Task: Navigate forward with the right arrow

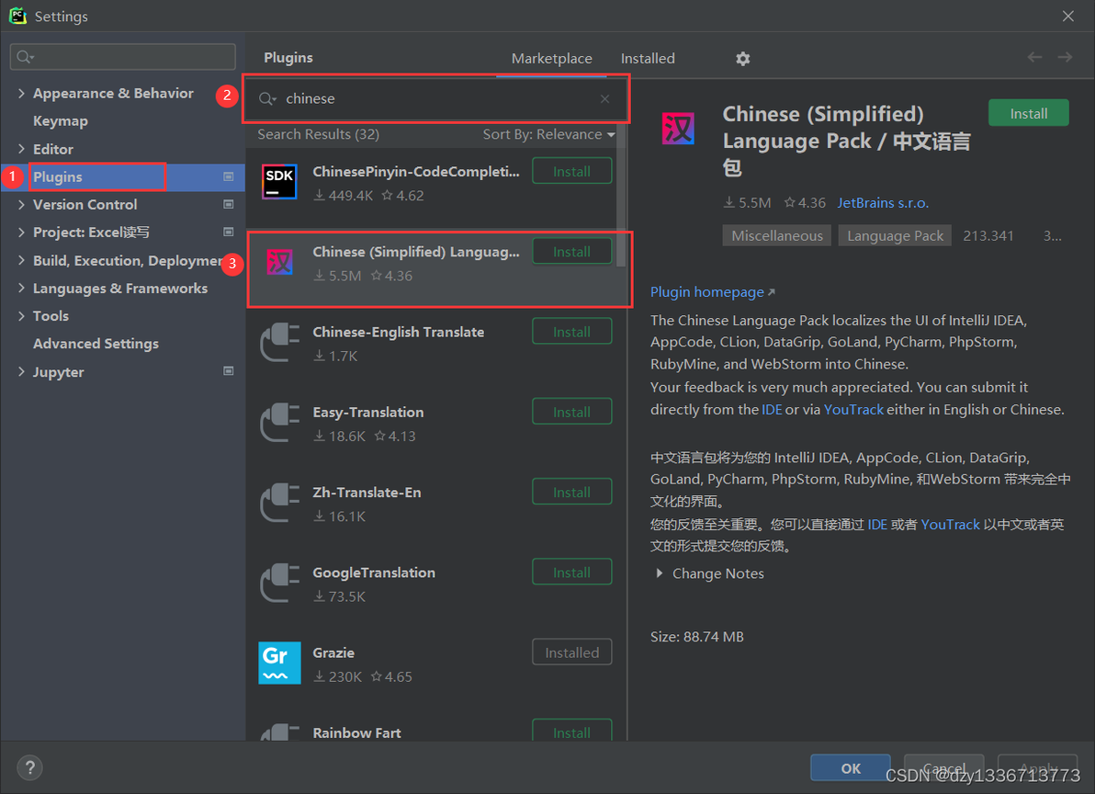Action: click(1065, 57)
